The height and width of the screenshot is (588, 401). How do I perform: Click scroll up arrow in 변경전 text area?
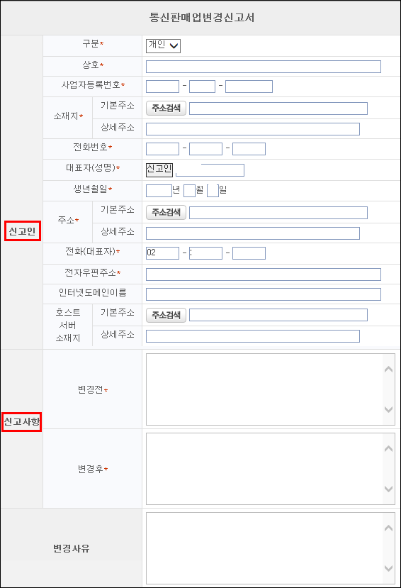click(x=389, y=370)
